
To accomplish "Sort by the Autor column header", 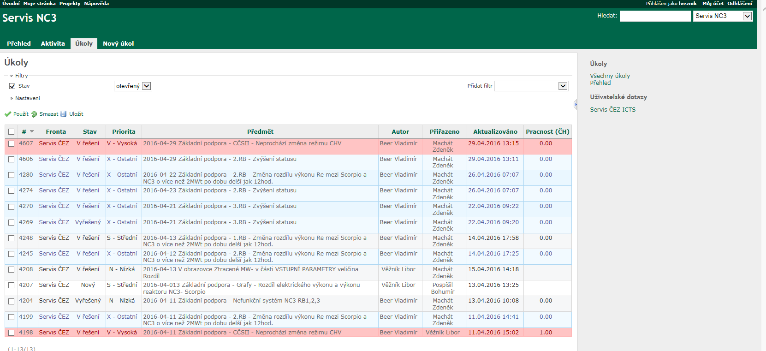I will pyautogui.click(x=400, y=132).
